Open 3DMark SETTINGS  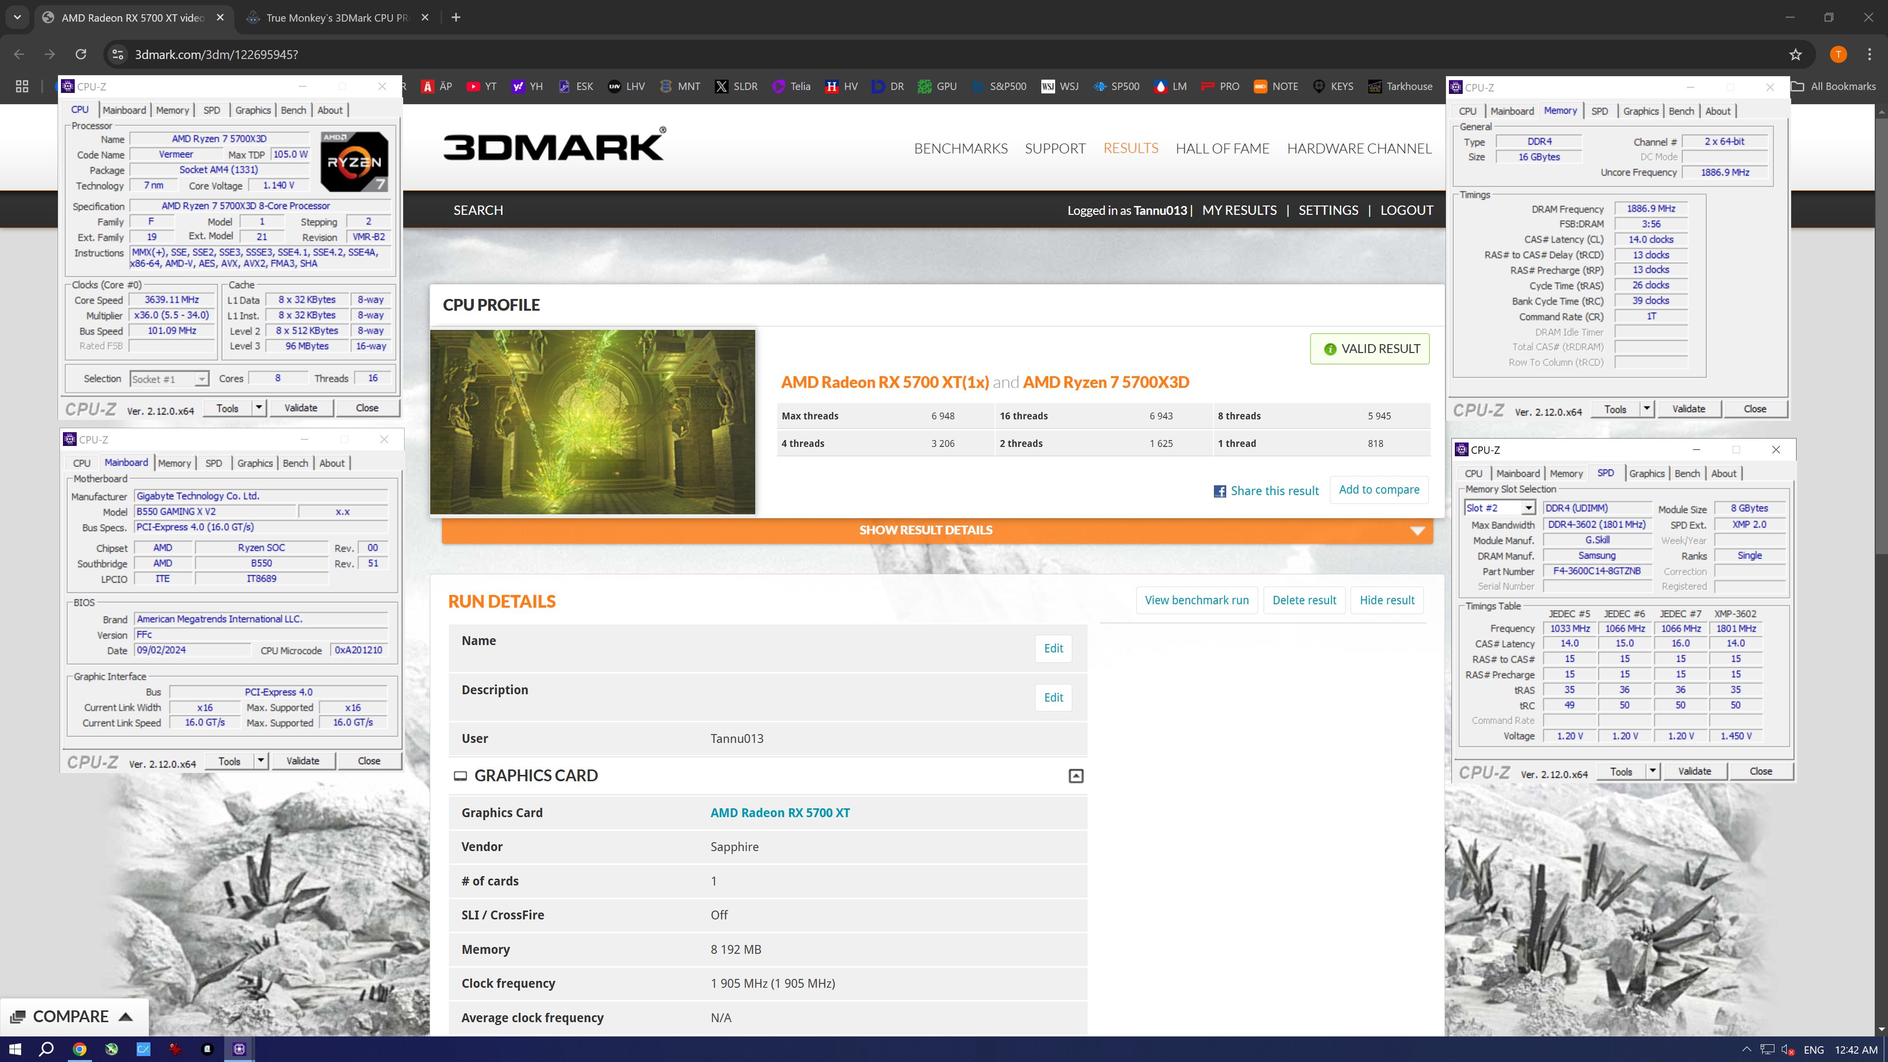1328,210
